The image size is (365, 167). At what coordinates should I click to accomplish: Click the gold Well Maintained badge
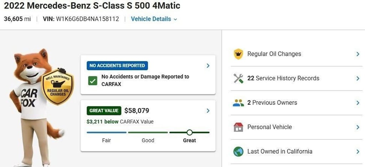57,87
